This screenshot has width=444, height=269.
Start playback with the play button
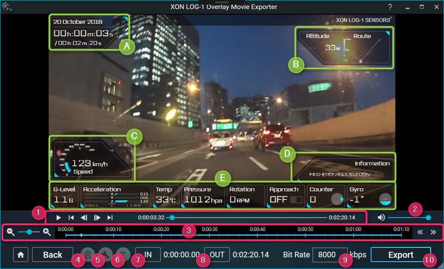pyautogui.click(x=59, y=218)
